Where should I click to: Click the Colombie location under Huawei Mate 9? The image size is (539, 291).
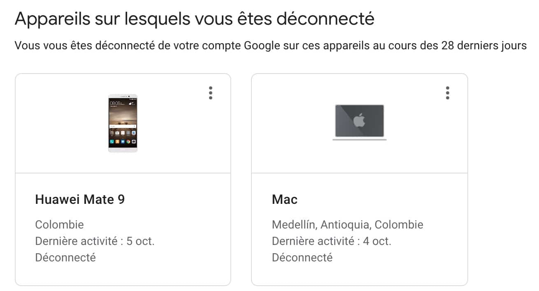click(x=59, y=225)
